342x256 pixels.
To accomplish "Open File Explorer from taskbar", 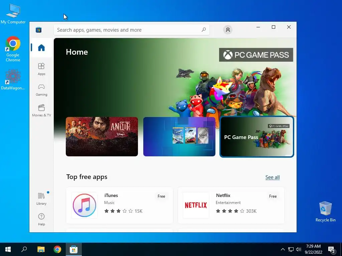I will pos(41,249).
